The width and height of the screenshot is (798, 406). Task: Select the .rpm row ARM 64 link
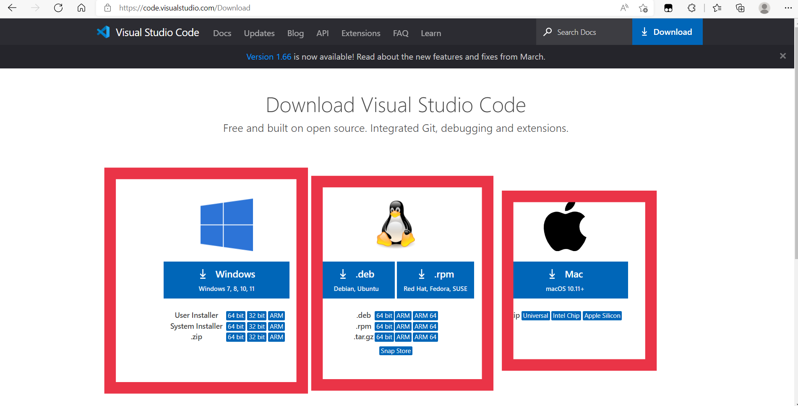425,327
